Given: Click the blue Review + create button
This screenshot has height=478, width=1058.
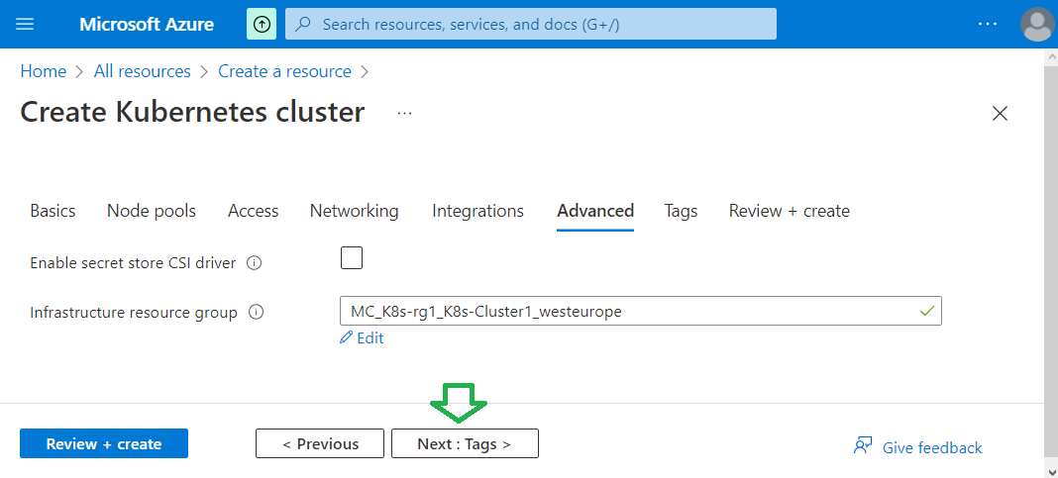Looking at the screenshot, I should 104,443.
